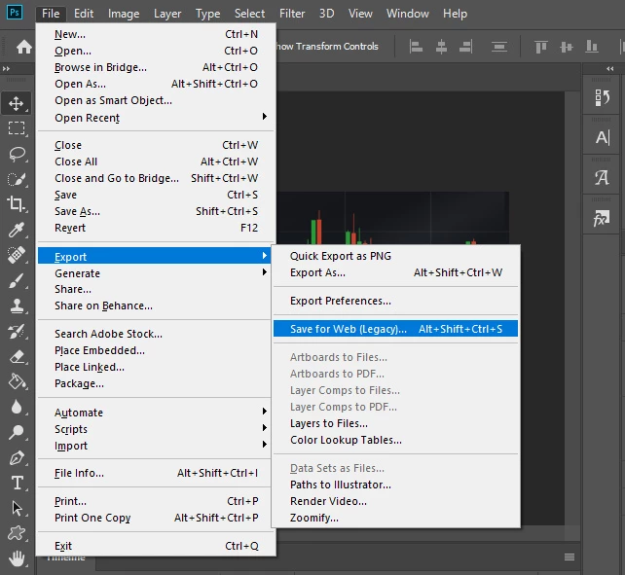Open the History panel icon

pos(602,97)
